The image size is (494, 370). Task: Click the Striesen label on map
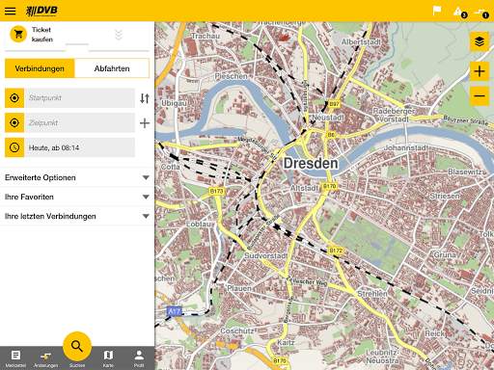tap(445, 196)
